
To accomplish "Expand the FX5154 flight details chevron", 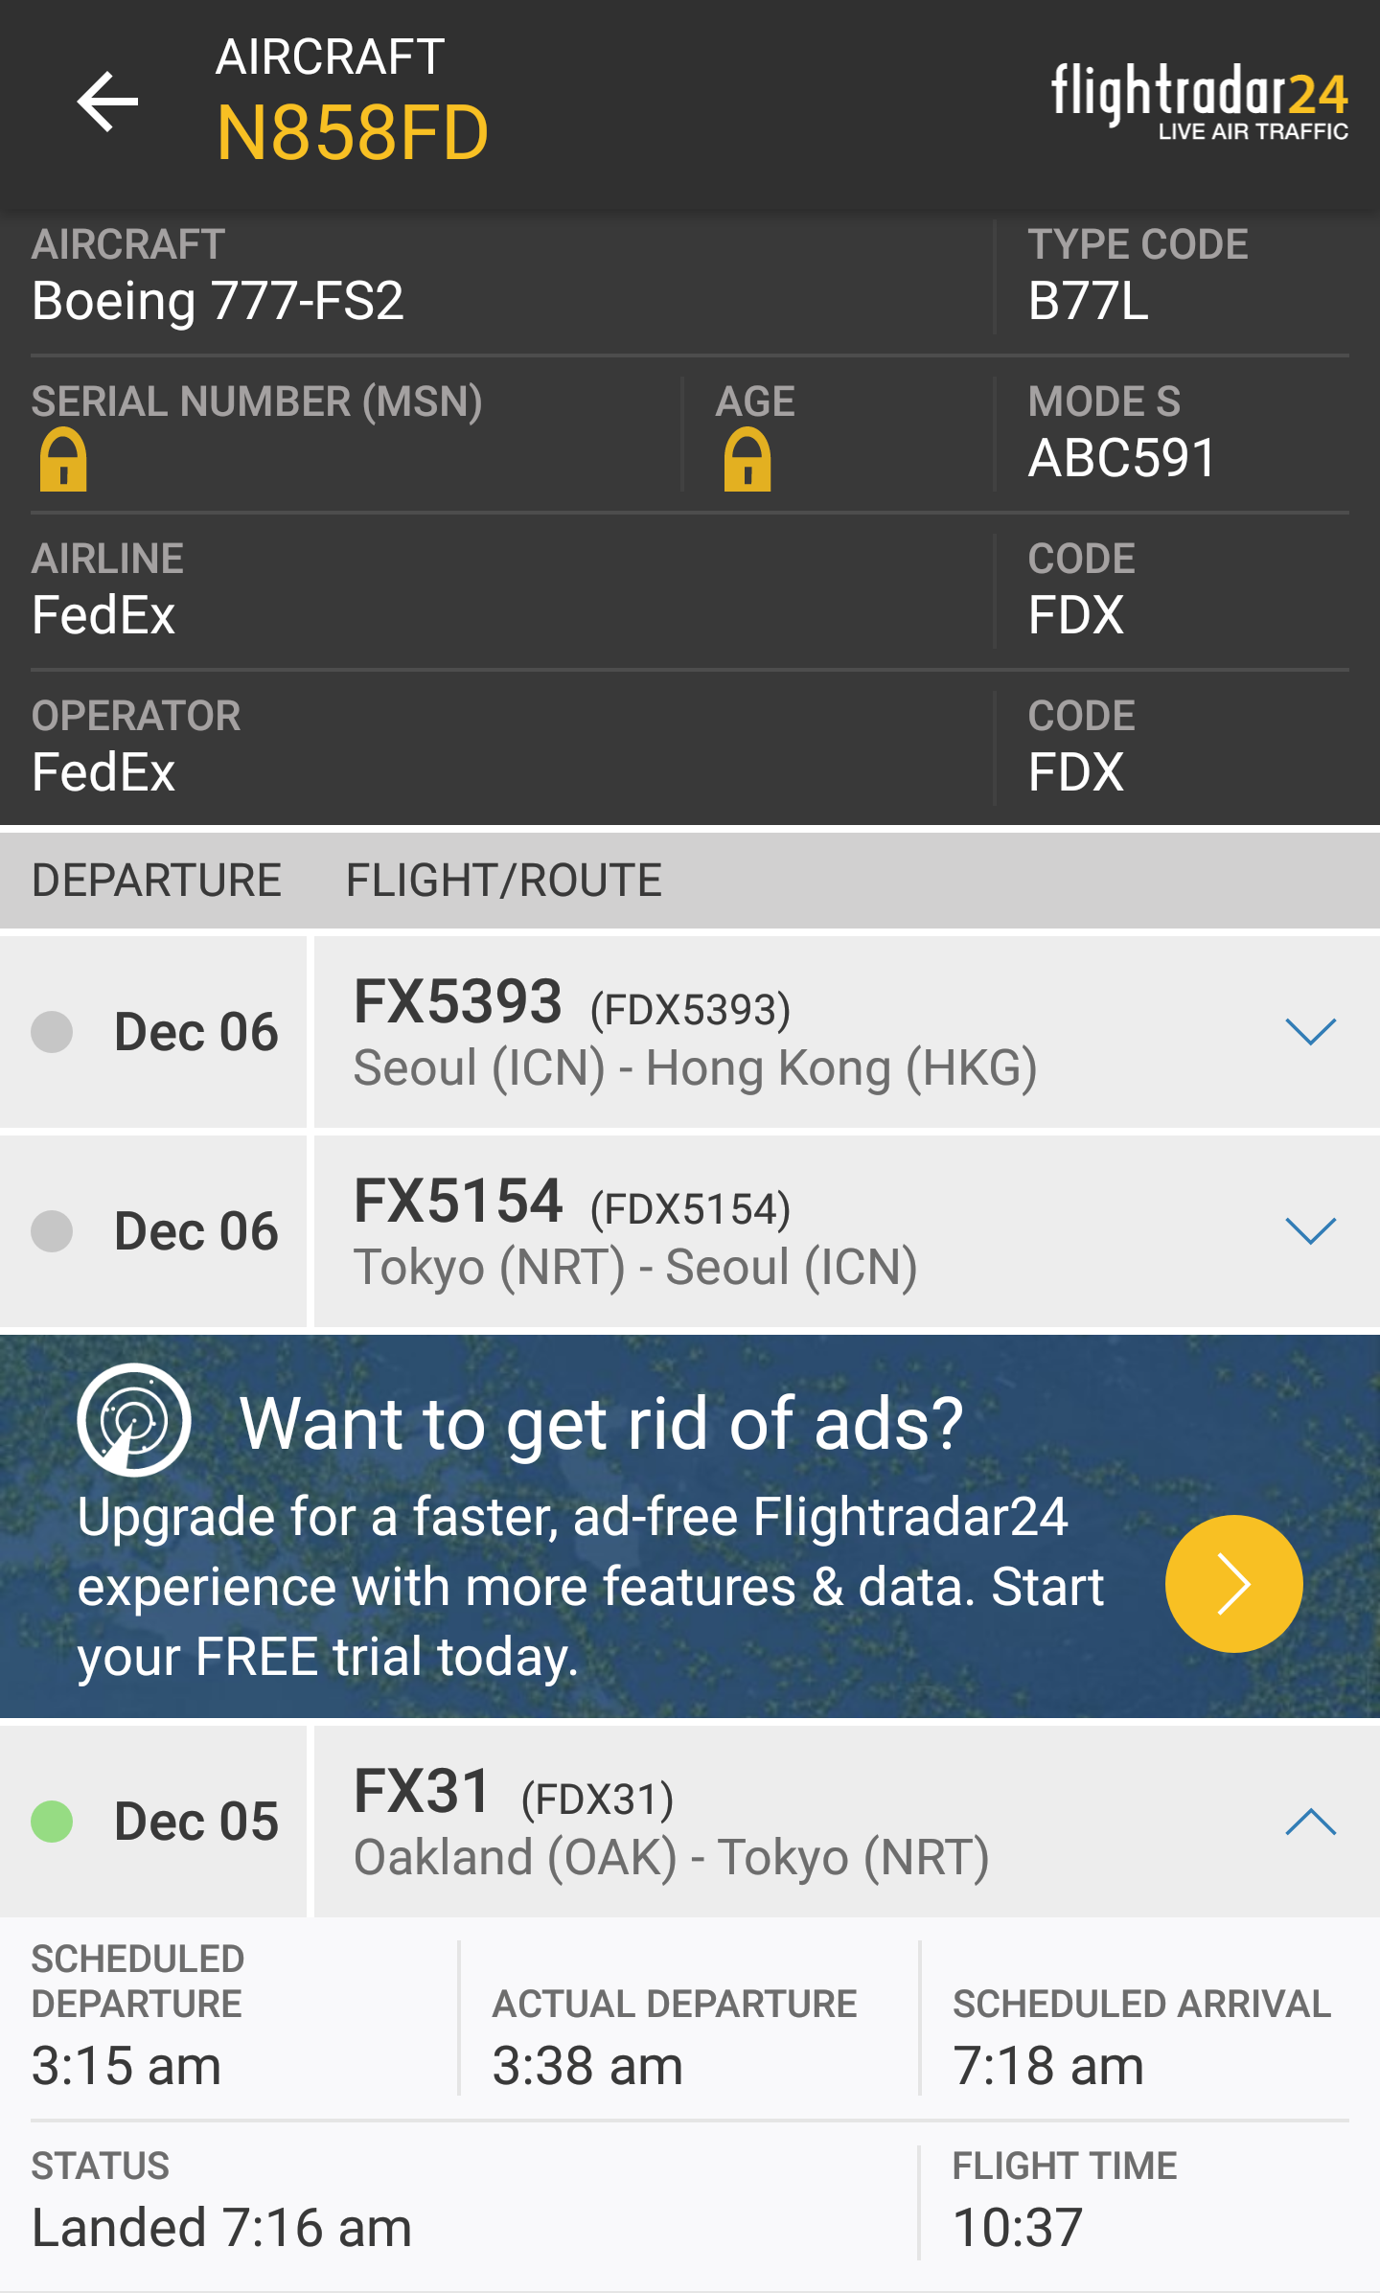I will pyautogui.click(x=1310, y=1230).
